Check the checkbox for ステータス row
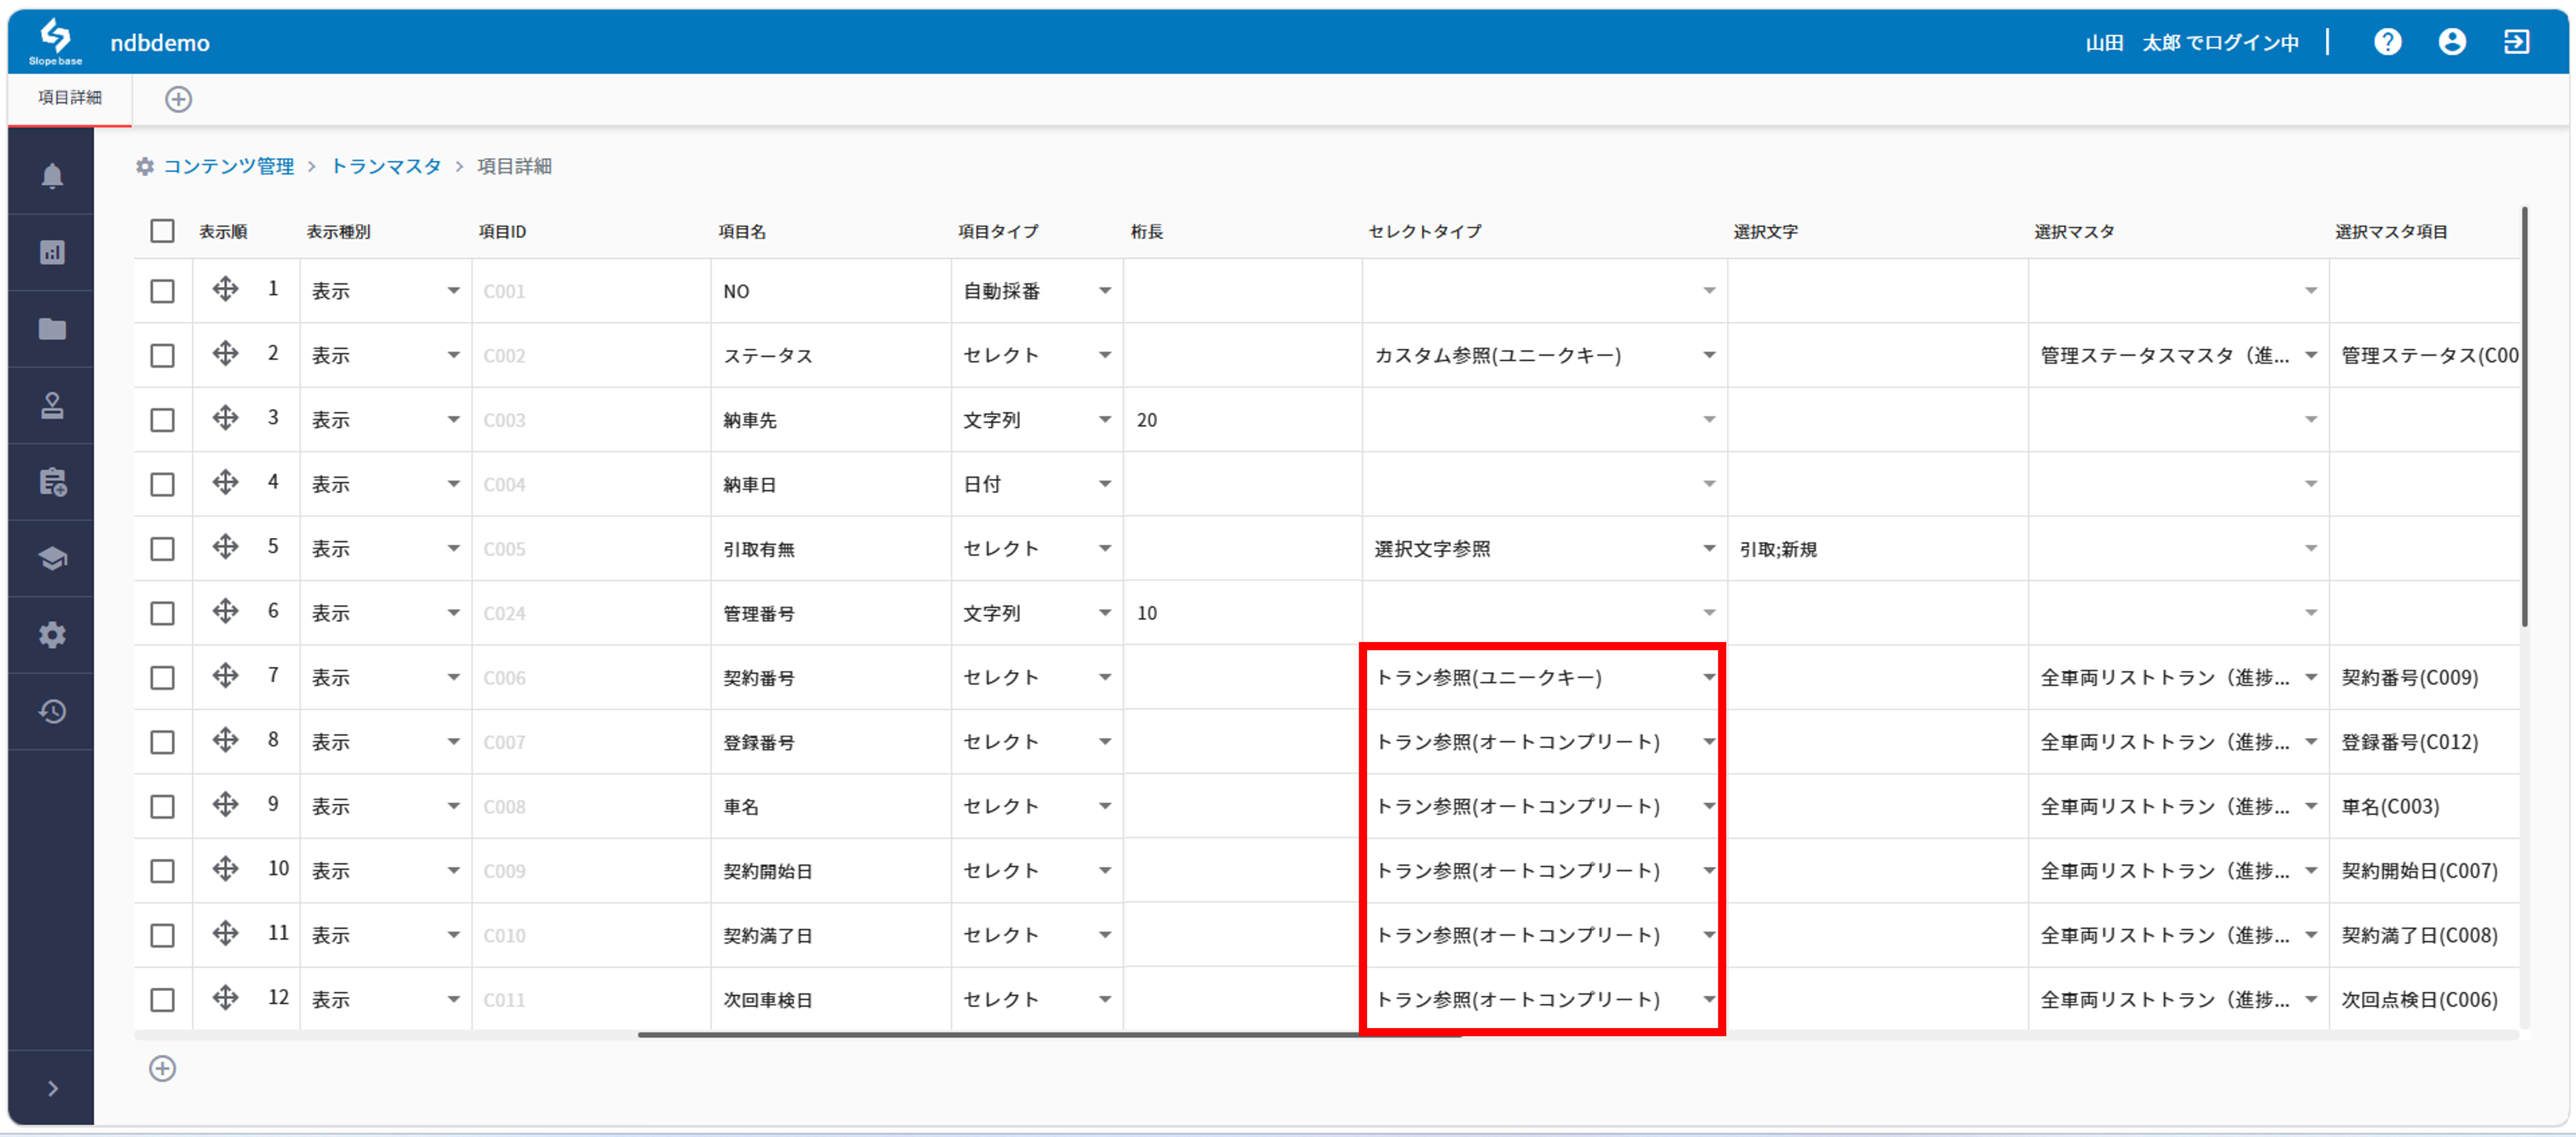The height and width of the screenshot is (1137, 2576). point(162,355)
